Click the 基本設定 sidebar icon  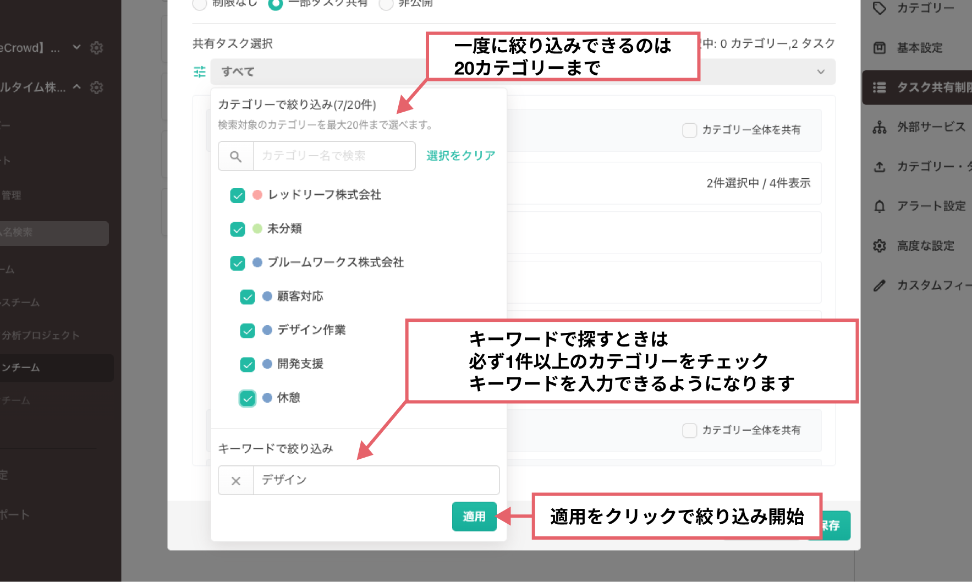880,48
